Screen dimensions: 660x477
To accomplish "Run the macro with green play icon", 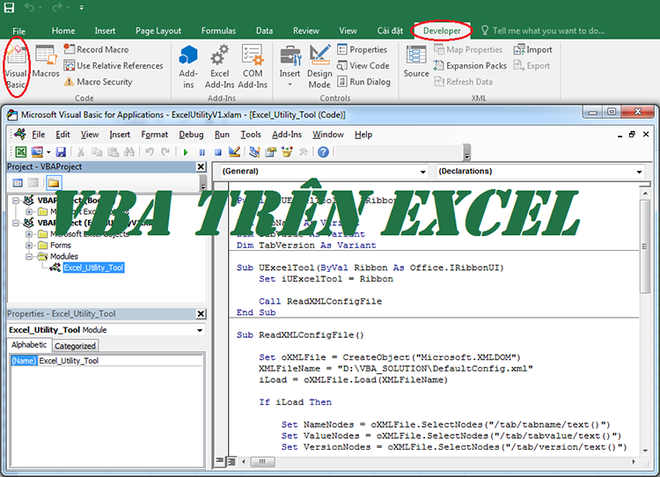I will pyautogui.click(x=186, y=152).
